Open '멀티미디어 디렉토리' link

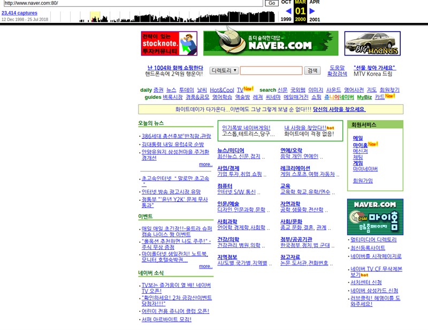373,240
